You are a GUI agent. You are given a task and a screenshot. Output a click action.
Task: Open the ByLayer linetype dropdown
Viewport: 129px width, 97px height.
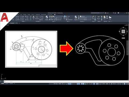[85, 20]
